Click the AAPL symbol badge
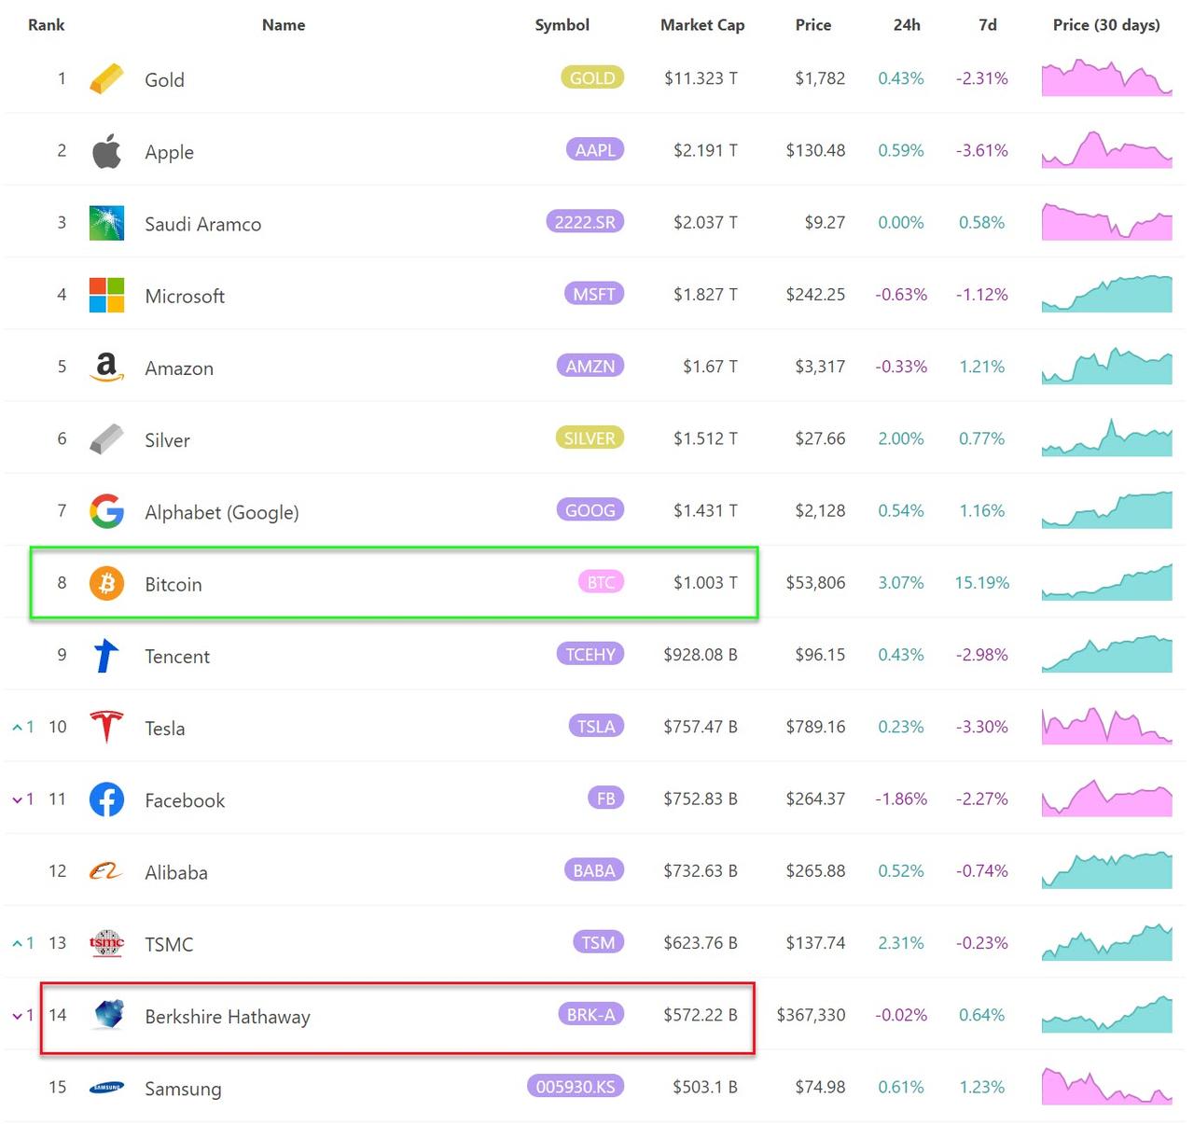The image size is (1194, 1125). [594, 150]
